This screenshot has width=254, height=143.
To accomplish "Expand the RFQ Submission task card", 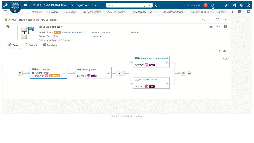I will click(x=64, y=73).
